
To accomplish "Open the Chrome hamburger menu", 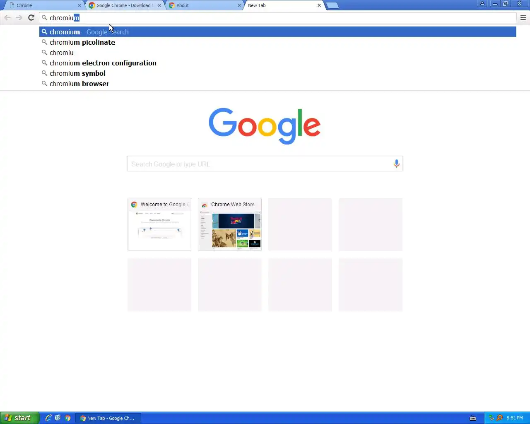I will click(x=523, y=17).
